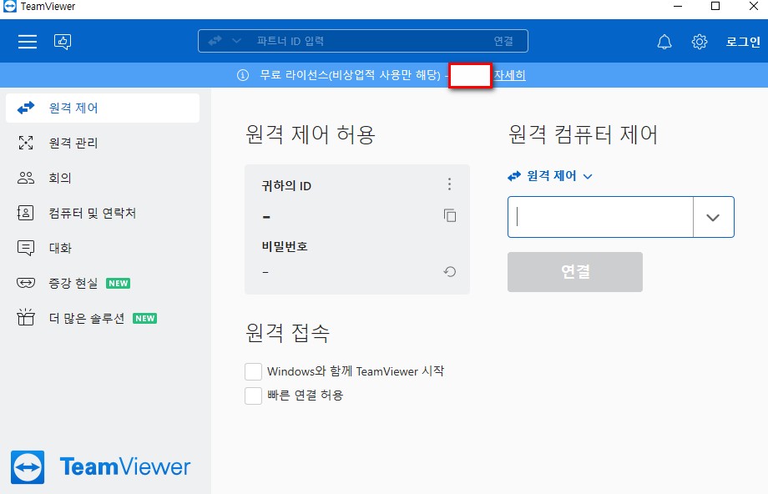The width and height of the screenshot is (768, 494).
Task: Enable 빠른 연결 허용 checkbox
Action: pyautogui.click(x=253, y=396)
